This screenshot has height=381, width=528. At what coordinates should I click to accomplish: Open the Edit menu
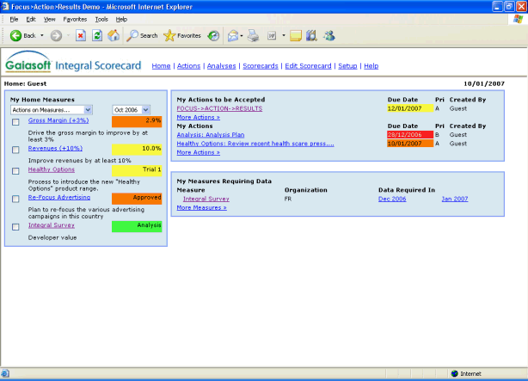[x=31, y=20]
